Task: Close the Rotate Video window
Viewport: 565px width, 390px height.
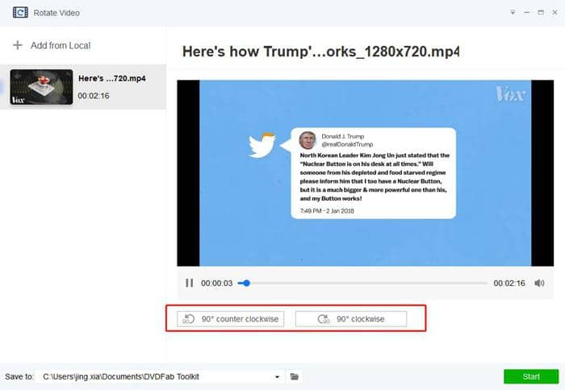Action: pyautogui.click(x=555, y=13)
